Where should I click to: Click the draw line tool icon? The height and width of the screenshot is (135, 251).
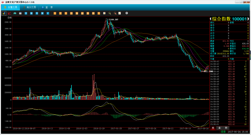pyautogui.click(x=120, y=13)
